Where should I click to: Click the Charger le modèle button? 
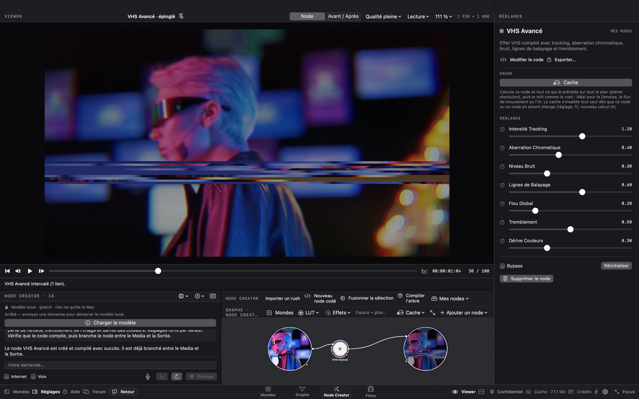(x=110, y=323)
